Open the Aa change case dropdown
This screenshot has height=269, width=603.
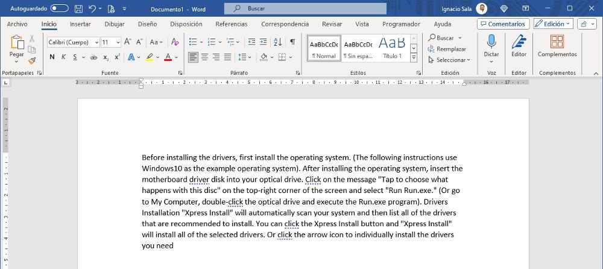[156, 42]
